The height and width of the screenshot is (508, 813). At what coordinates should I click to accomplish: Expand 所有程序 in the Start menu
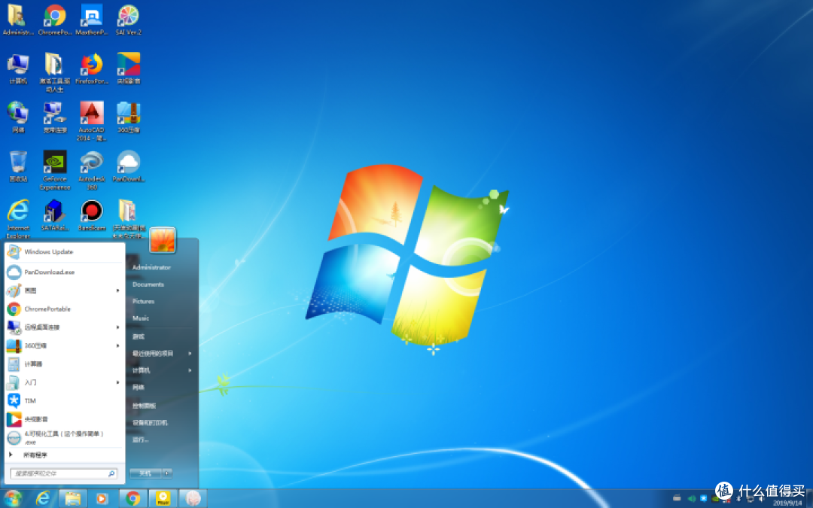[65, 455]
